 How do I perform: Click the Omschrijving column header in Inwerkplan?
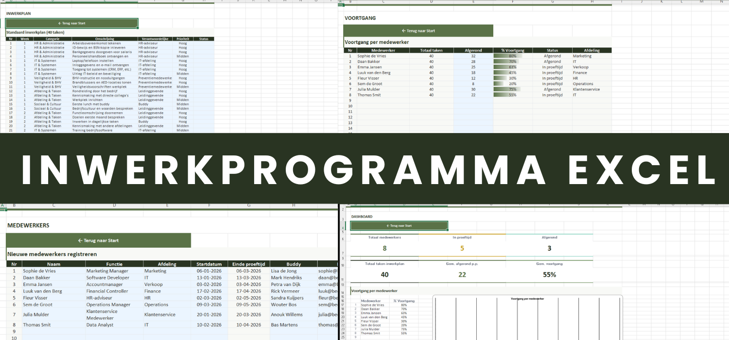point(104,39)
